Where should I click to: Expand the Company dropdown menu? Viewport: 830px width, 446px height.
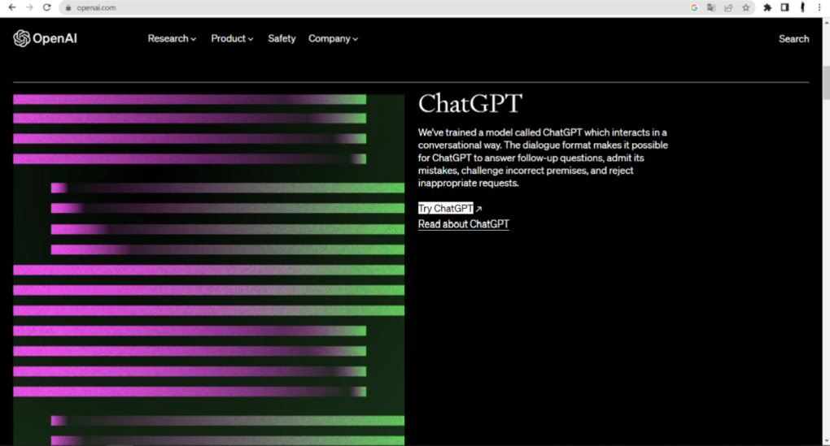(x=333, y=38)
